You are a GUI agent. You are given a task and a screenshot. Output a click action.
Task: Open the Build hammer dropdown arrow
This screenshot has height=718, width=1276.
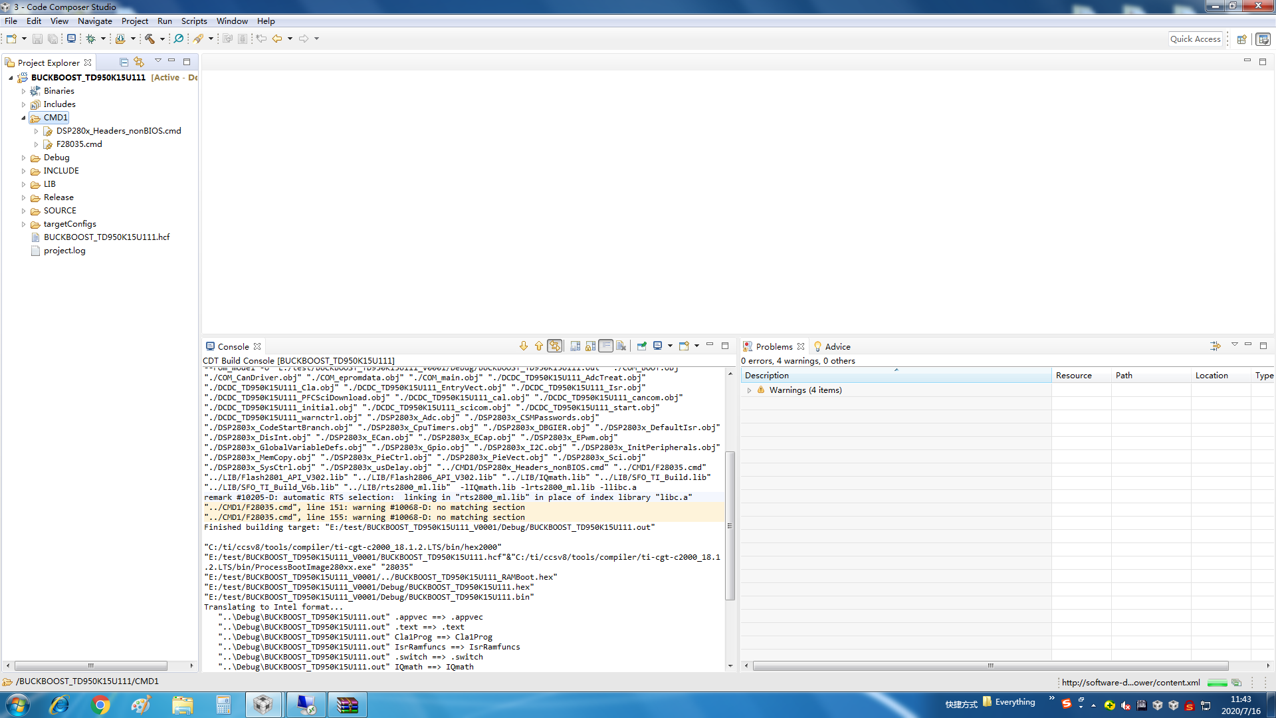[x=162, y=39]
